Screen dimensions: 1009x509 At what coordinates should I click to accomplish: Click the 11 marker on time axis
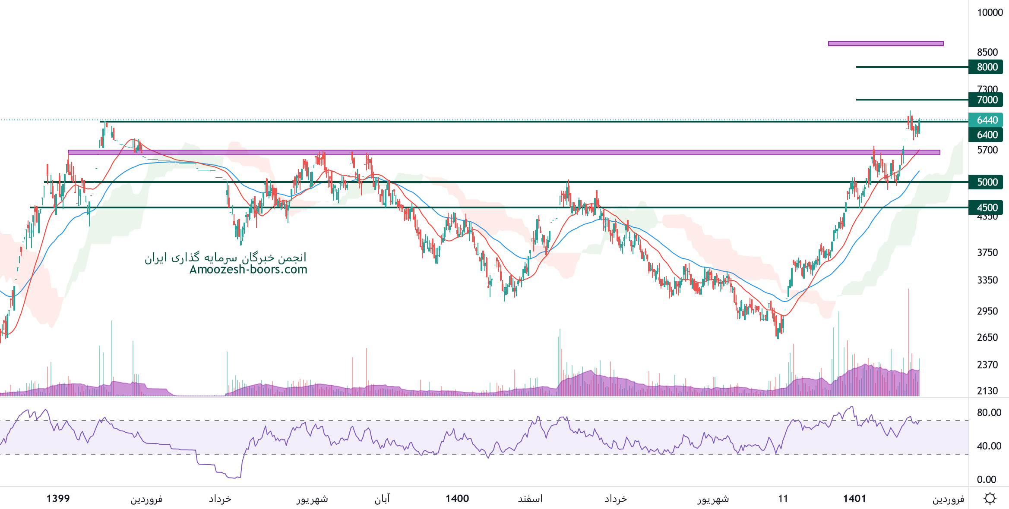pos(783,499)
